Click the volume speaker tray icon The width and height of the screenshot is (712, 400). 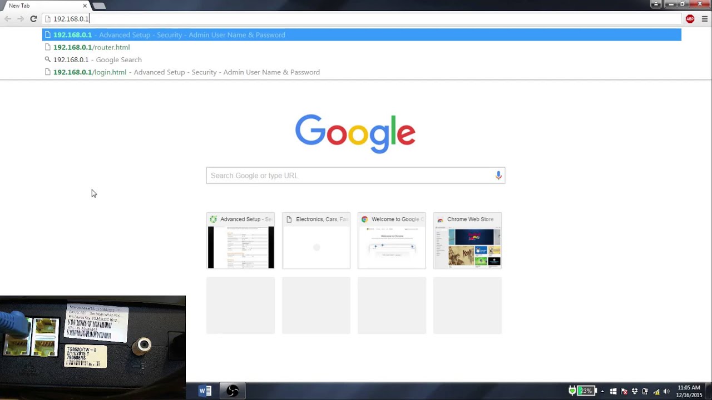[666, 392]
